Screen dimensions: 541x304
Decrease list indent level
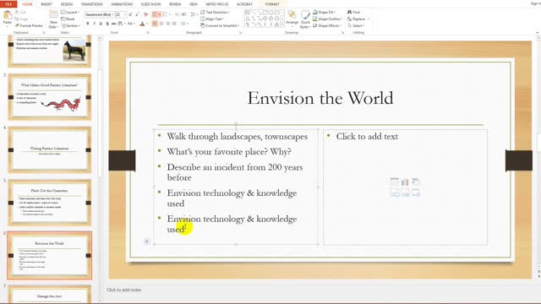pos(177,14)
